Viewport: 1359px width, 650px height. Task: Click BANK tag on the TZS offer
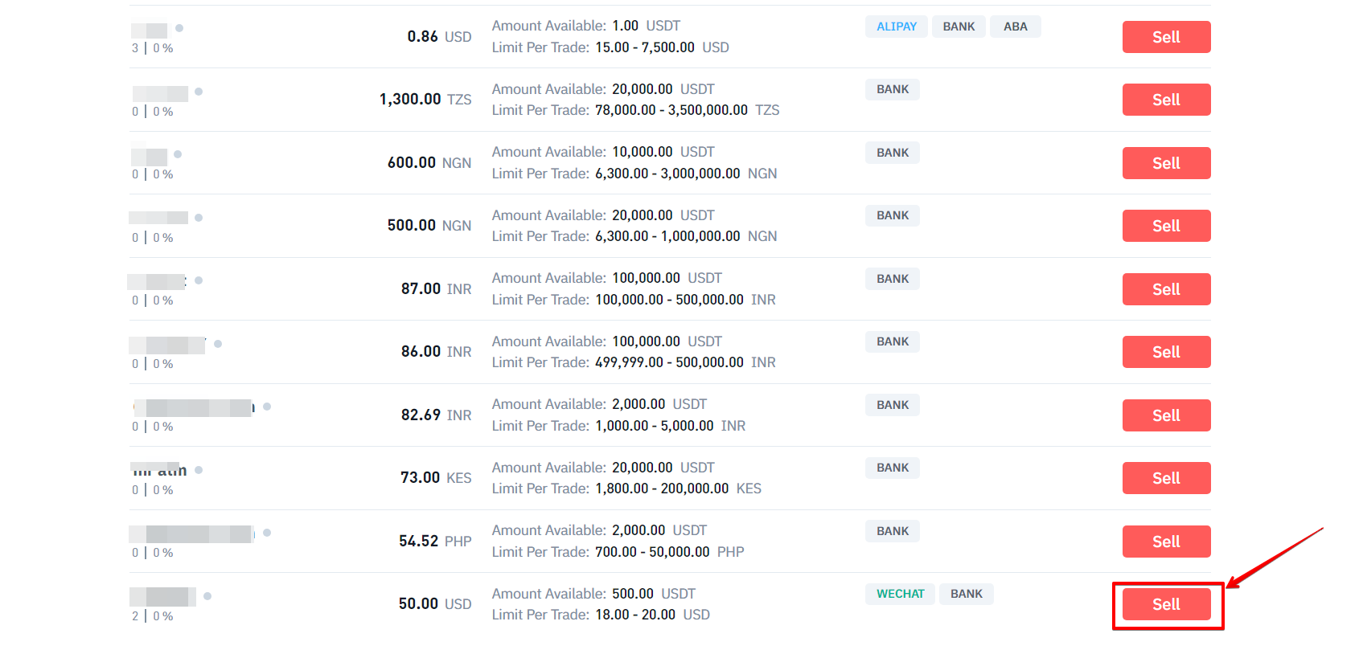(892, 89)
